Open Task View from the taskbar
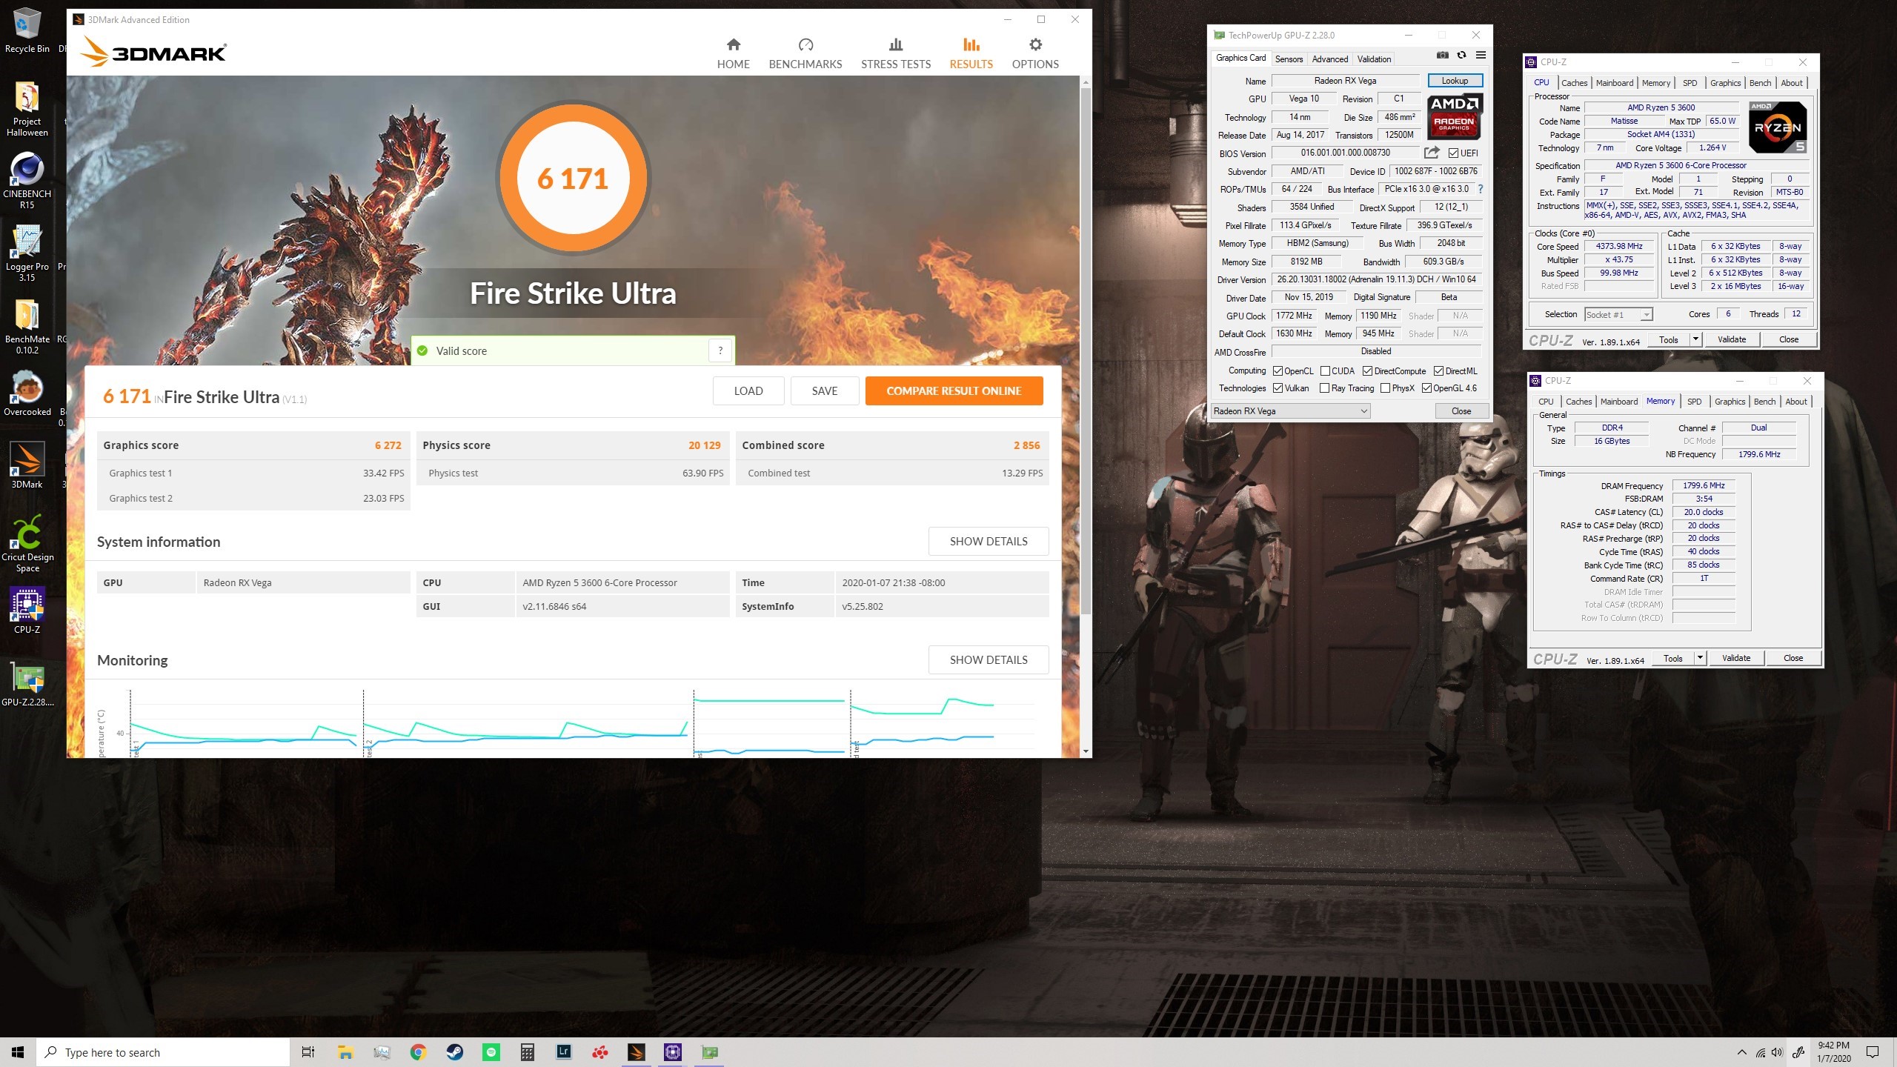The image size is (1897, 1067). pos(308,1051)
